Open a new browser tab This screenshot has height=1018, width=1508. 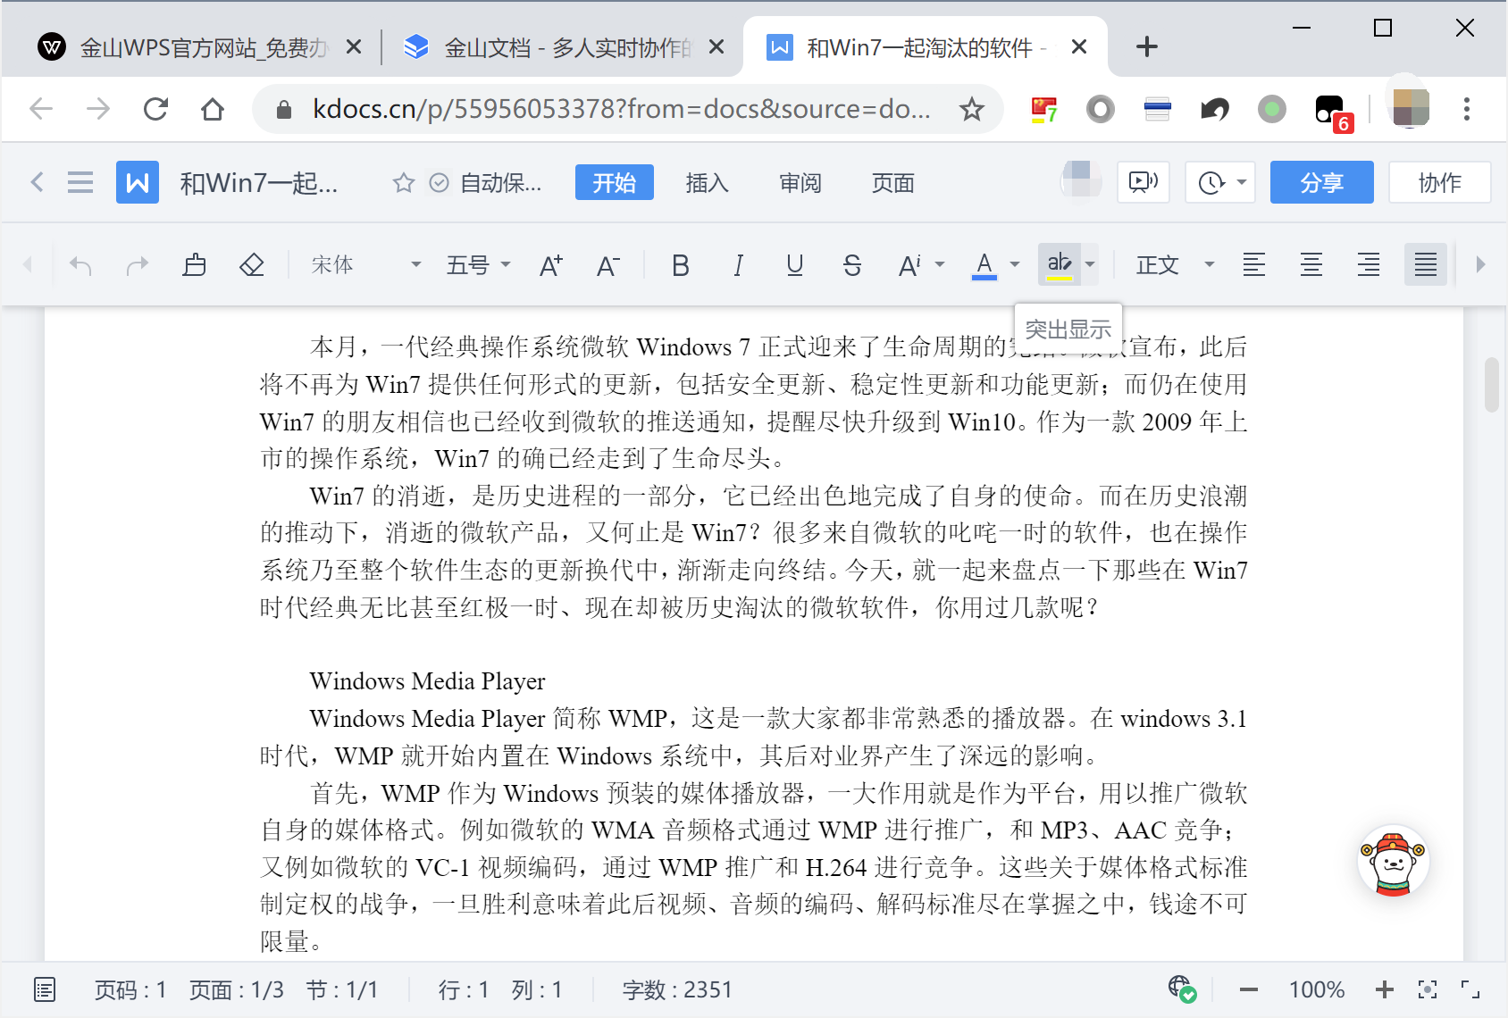point(1147,47)
